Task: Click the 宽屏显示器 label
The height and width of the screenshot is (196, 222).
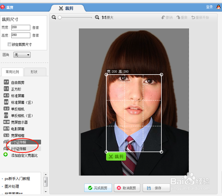Action: point(19,122)
